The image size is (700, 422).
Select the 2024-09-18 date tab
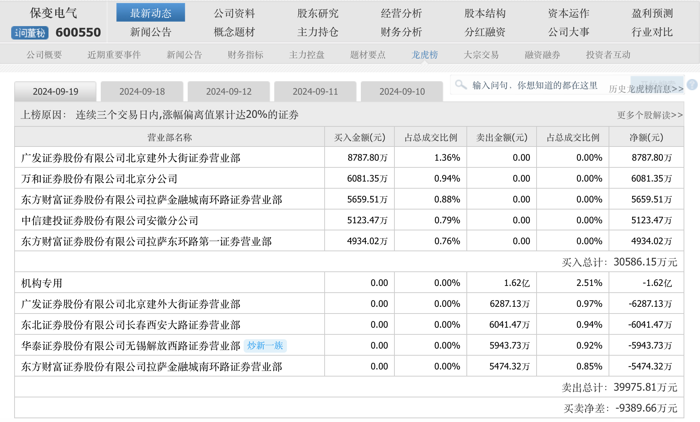point(142,92)
